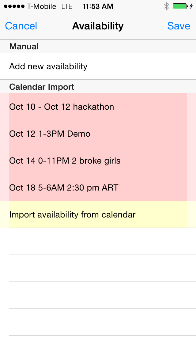The width and height of the screenshot is (196, 348).
Task: Save the availability settings
Action: point(179,26)
